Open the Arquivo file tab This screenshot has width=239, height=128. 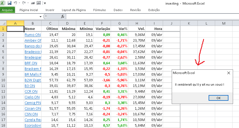pyautogui.click(x=7, y=10)
